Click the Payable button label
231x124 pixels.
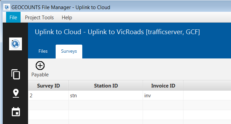click(40, 75)
